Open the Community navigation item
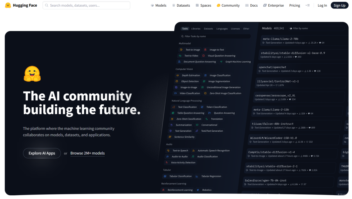The height and width of the screenshot is (199, 352). pos(228,5)
